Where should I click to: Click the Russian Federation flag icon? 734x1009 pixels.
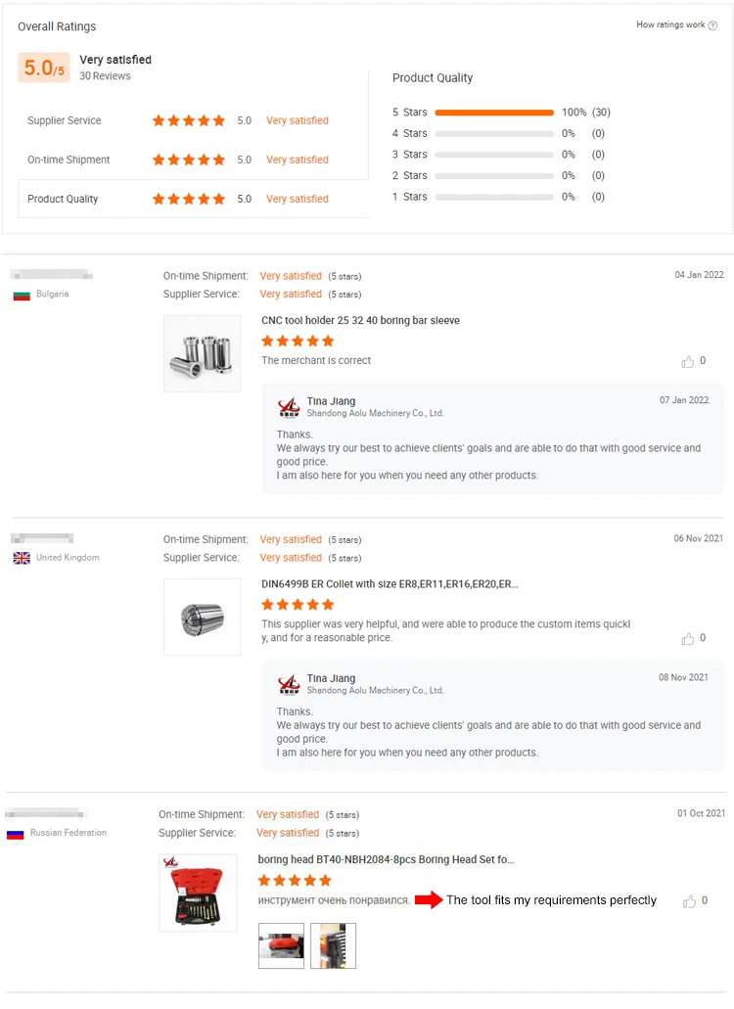15,834
